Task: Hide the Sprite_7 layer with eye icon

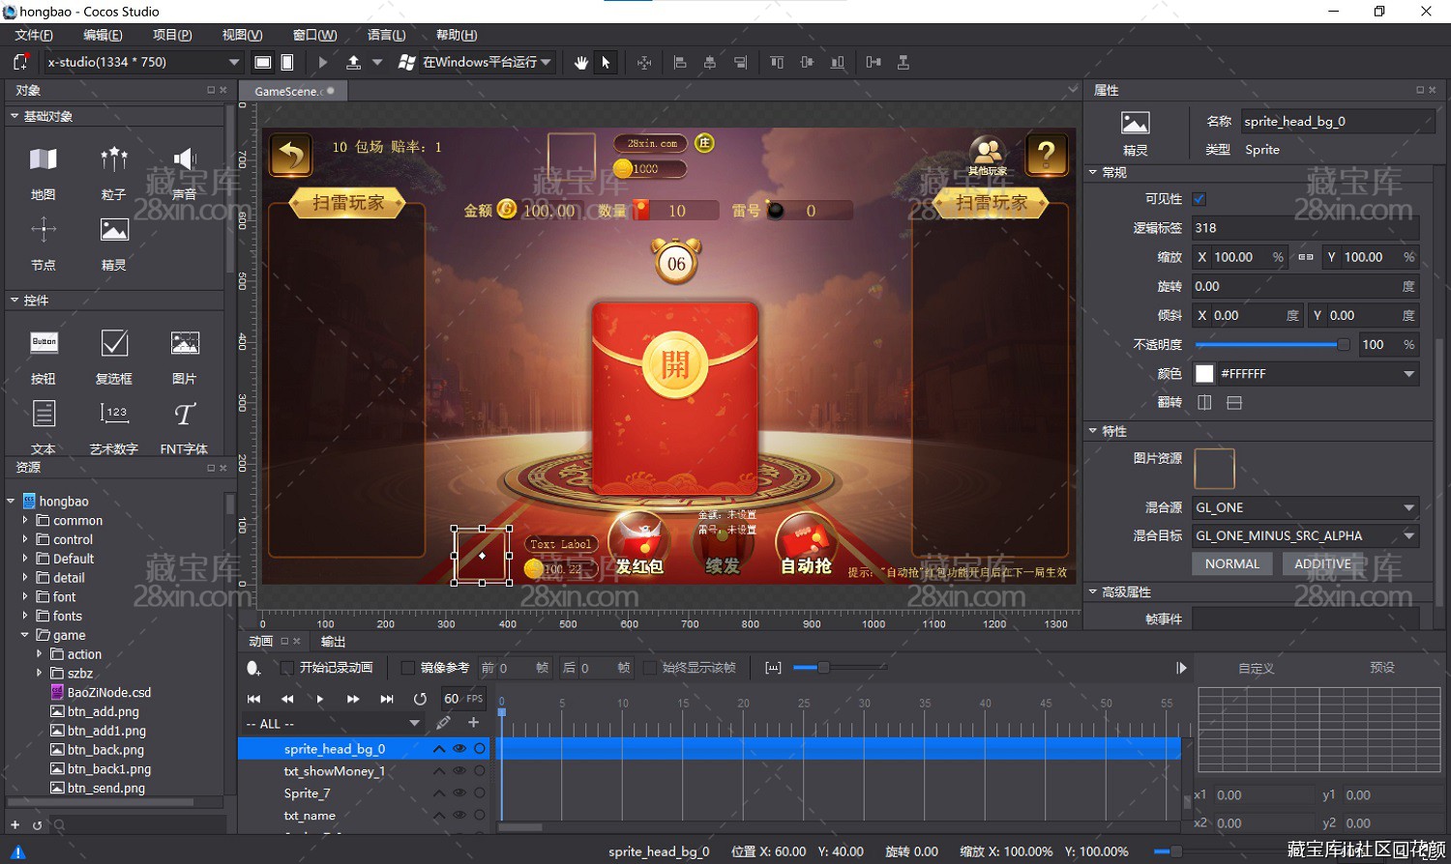Action: coord(459,793)
